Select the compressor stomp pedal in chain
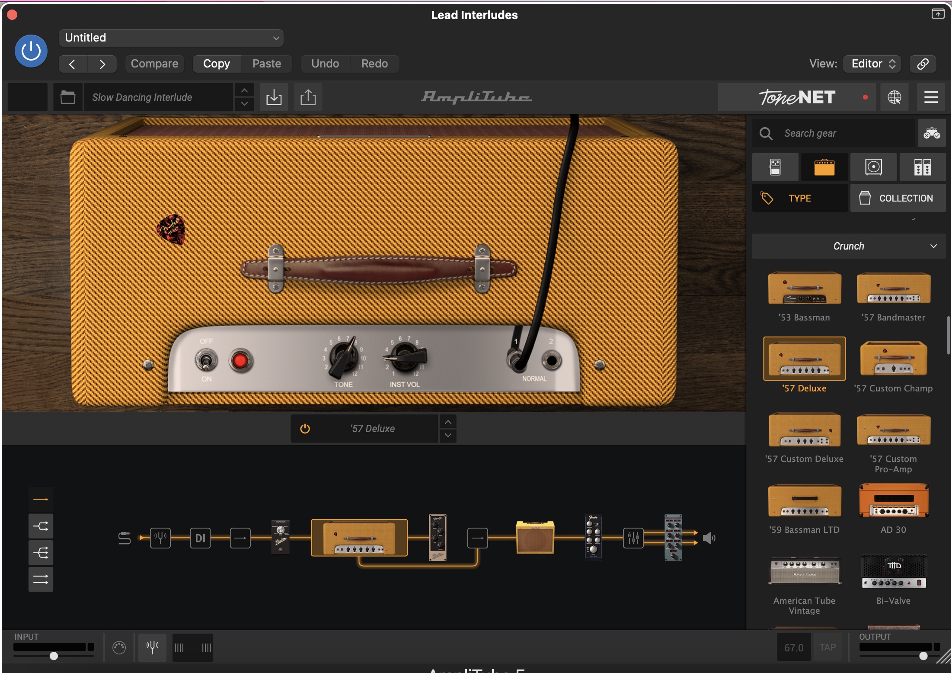 tap(280, 537)
